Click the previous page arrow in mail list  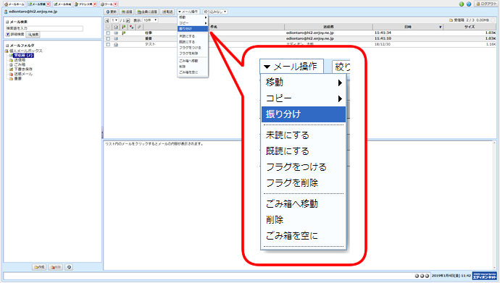[x=107, y=20]
